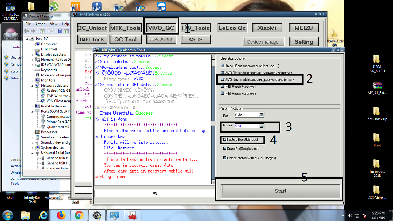Viewport: 393px width, 221px height.
Task: Open the View menu in Device Manager
Action: point(53,24)
